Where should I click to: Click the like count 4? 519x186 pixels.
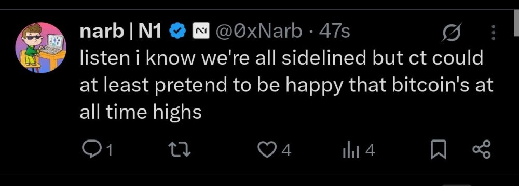point(286,151)
